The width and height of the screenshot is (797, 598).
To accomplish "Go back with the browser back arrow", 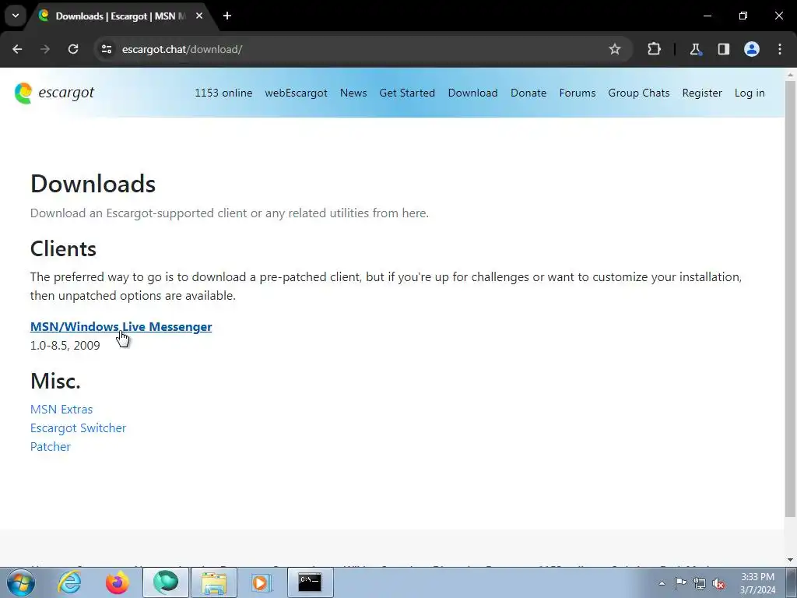I will point(17,49).
